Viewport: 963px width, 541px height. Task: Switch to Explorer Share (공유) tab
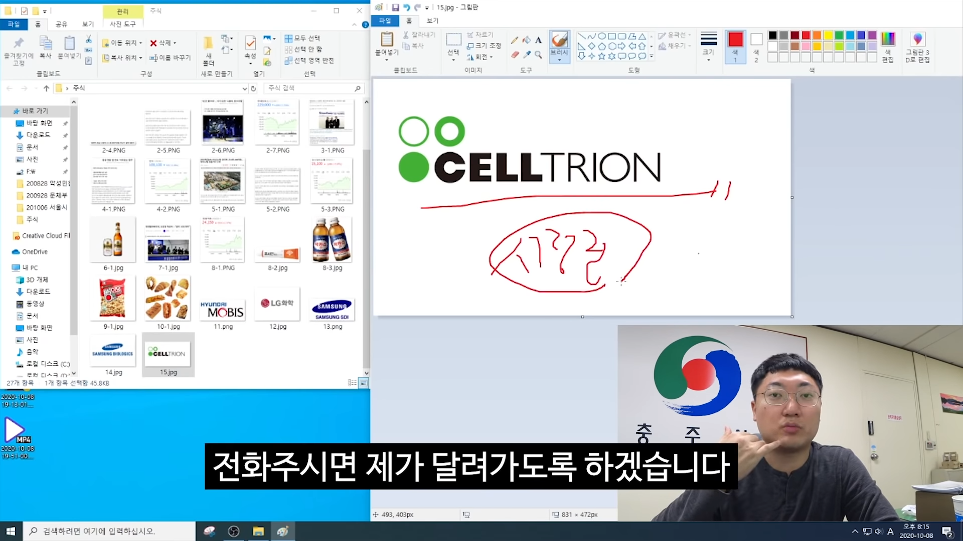coord(61,24)
